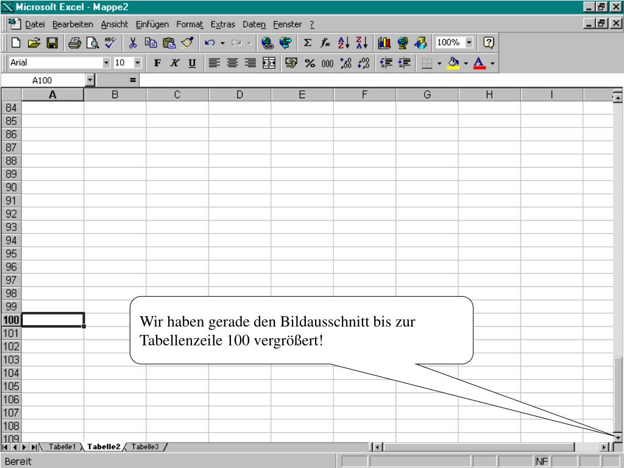The height and width of the screenshot is (468, 624).
Task: Apply currency style icon
Action: pos(291,63)
